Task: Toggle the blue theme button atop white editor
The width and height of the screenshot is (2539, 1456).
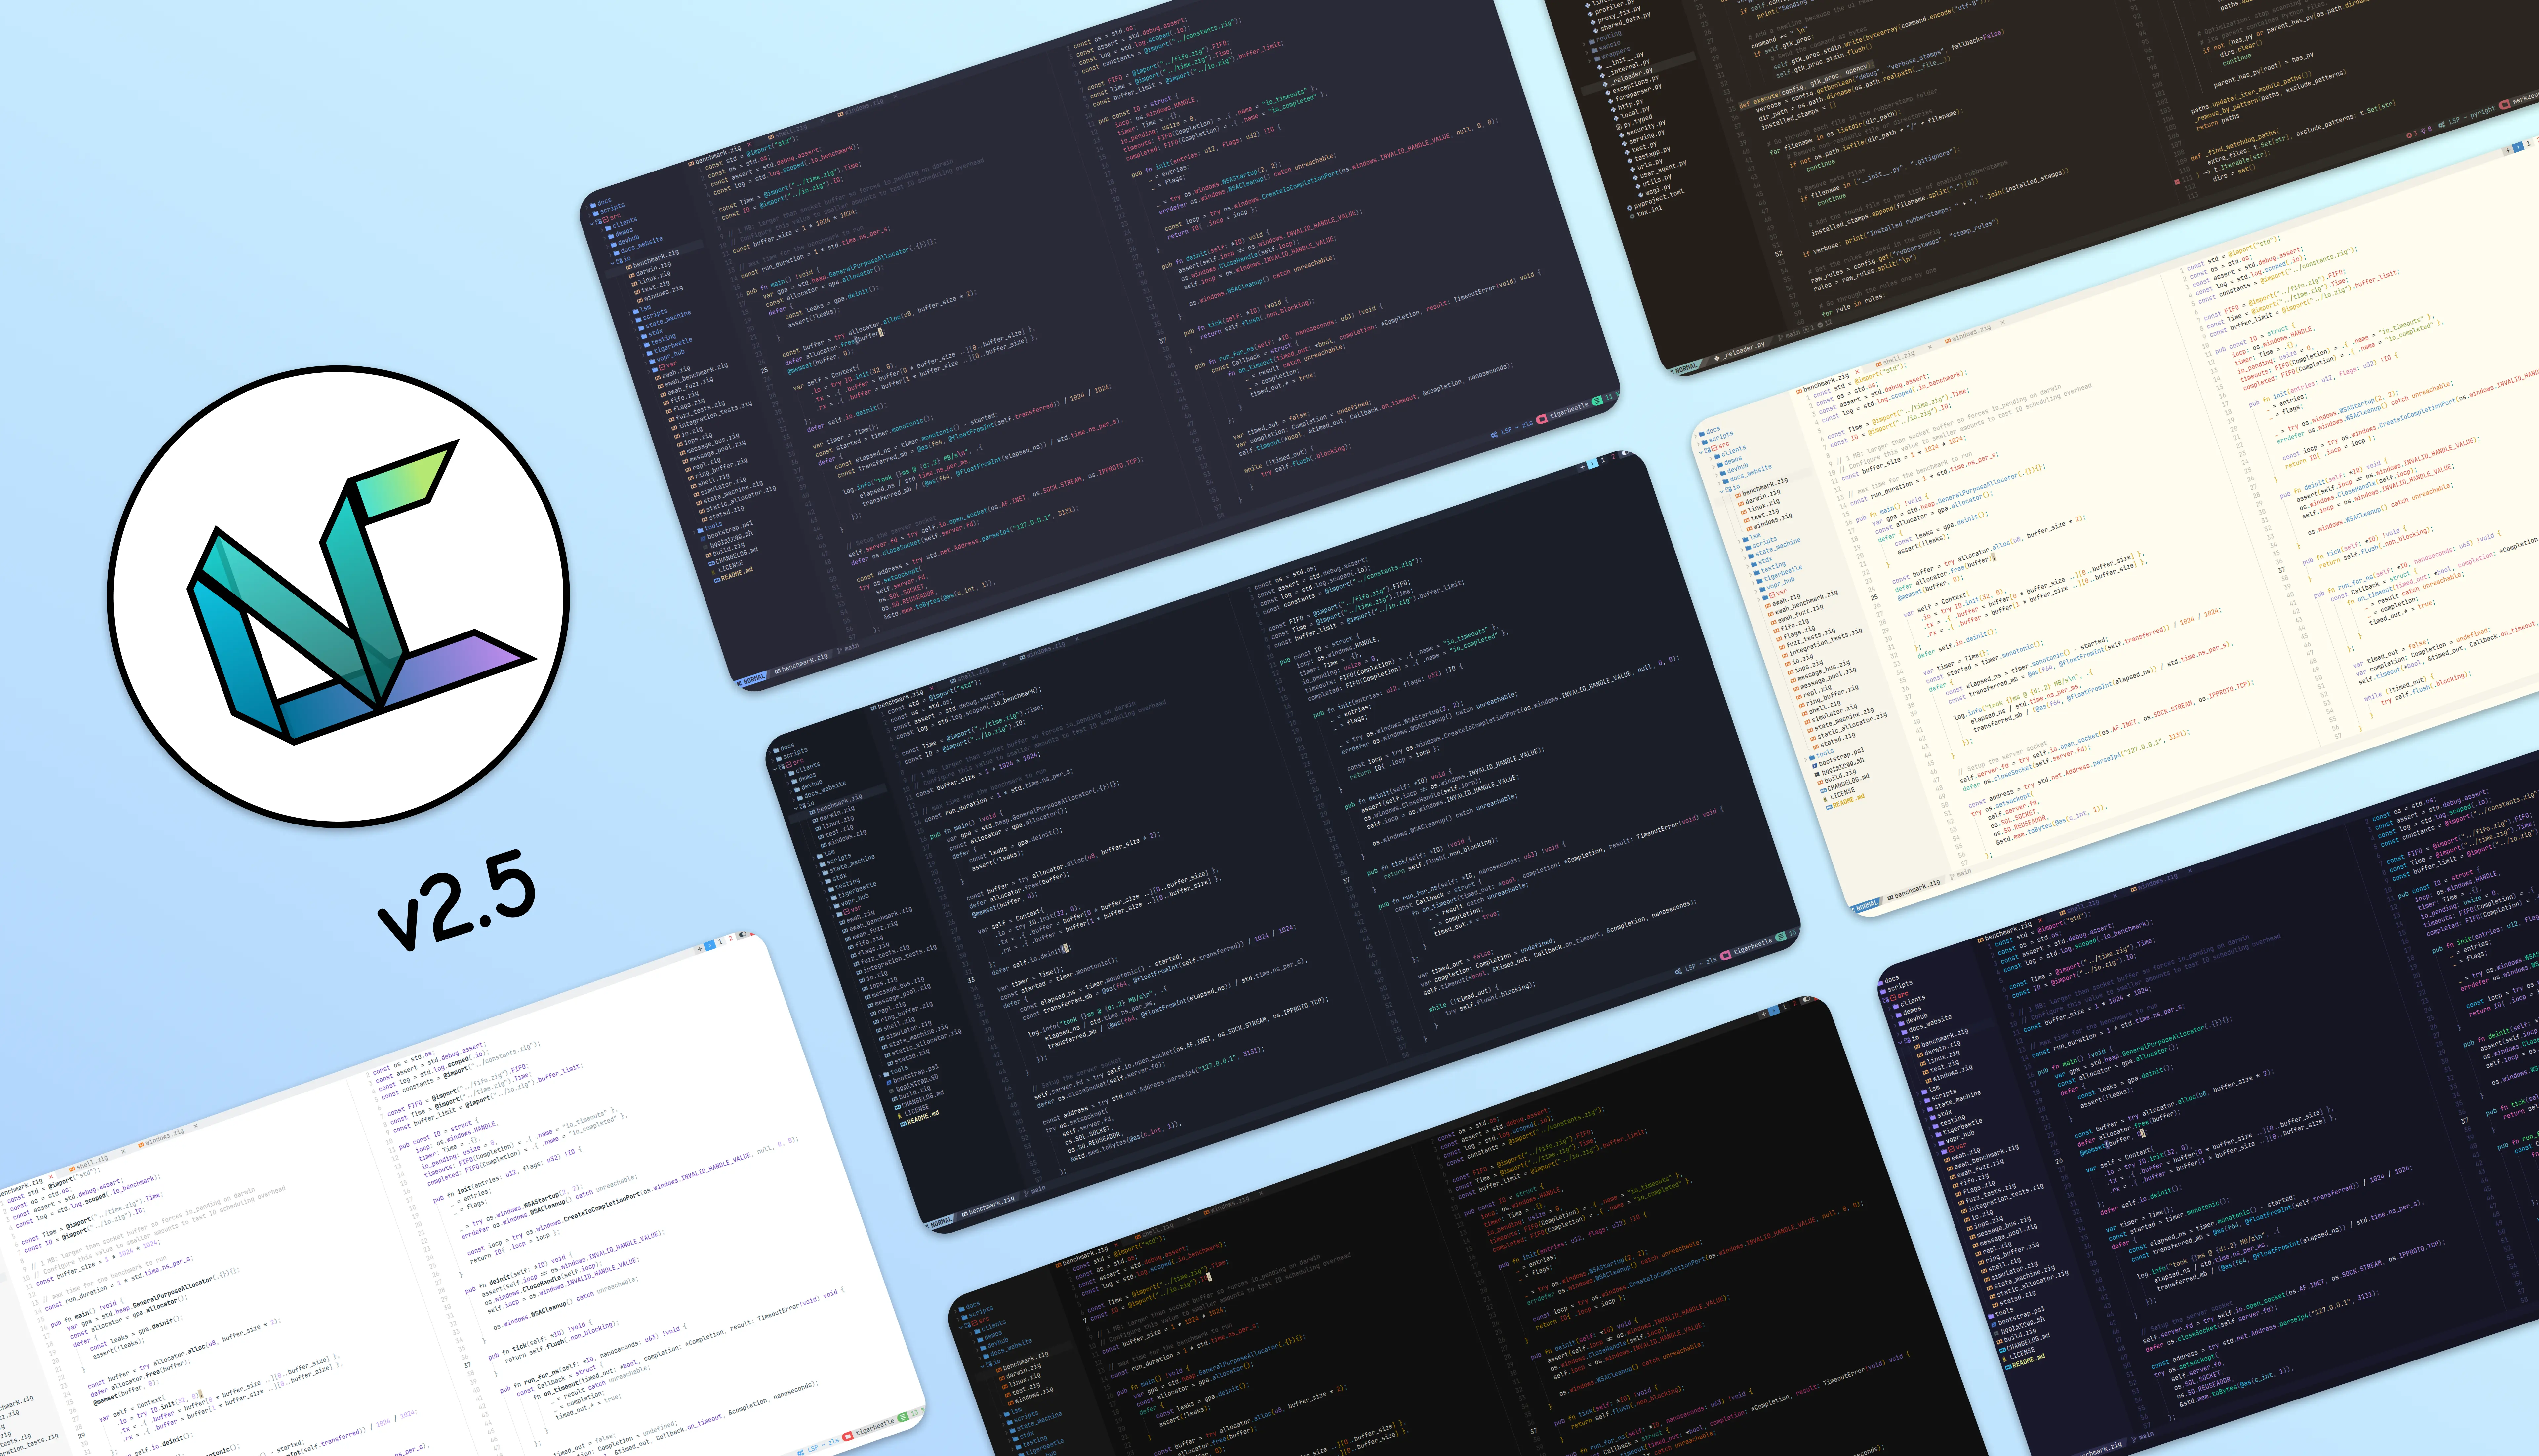Action: (x=710, y=946)
